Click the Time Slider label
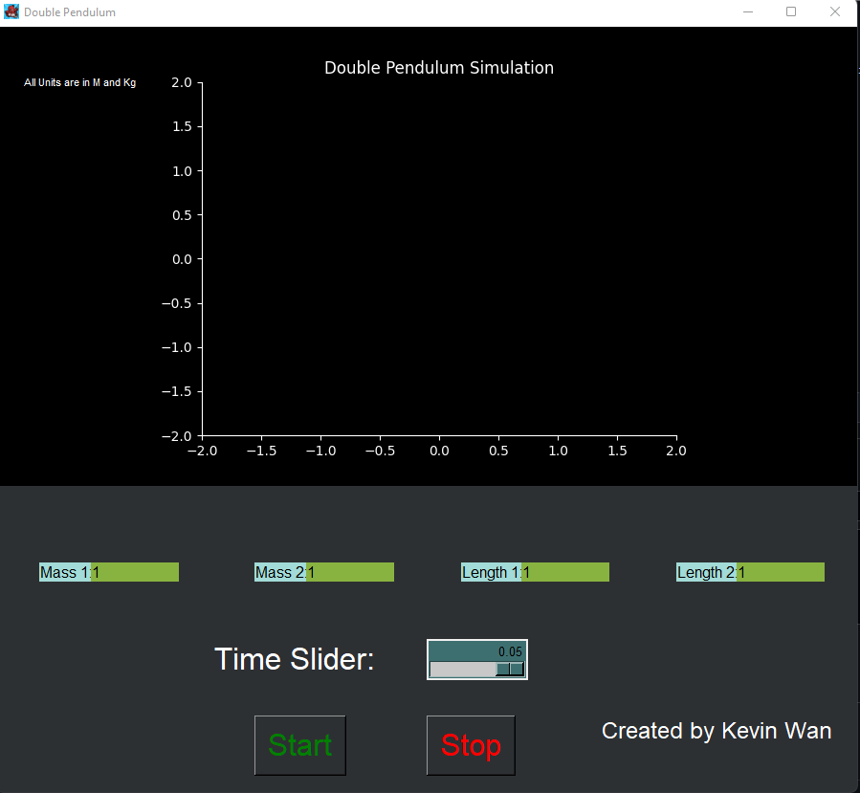This screenshot has height=793, width=860. (x=293, y=659)
